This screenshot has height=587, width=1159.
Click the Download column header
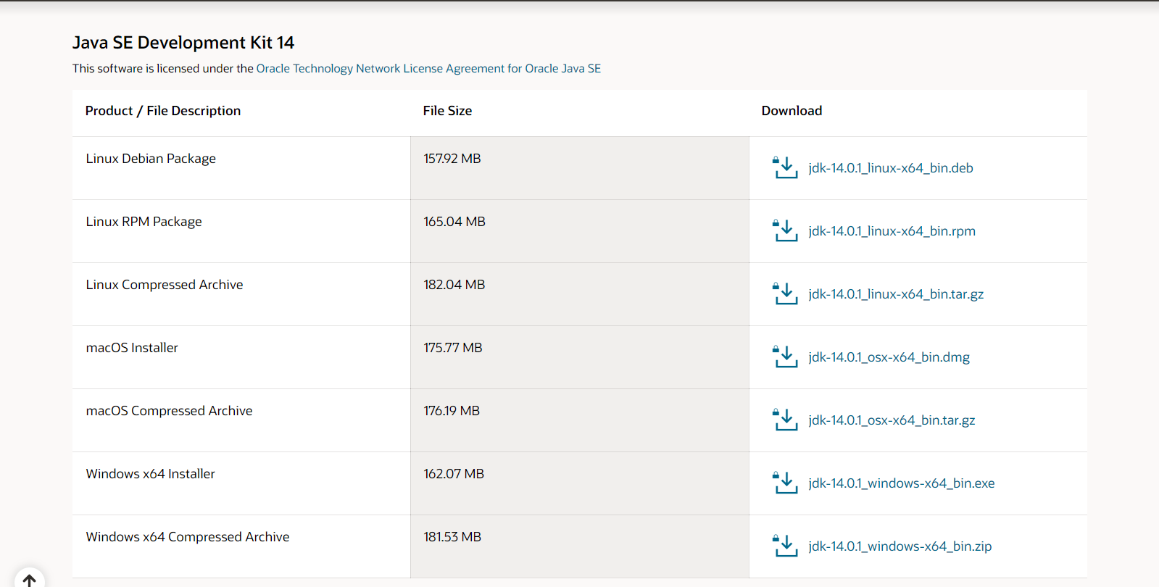coord(792,111)
